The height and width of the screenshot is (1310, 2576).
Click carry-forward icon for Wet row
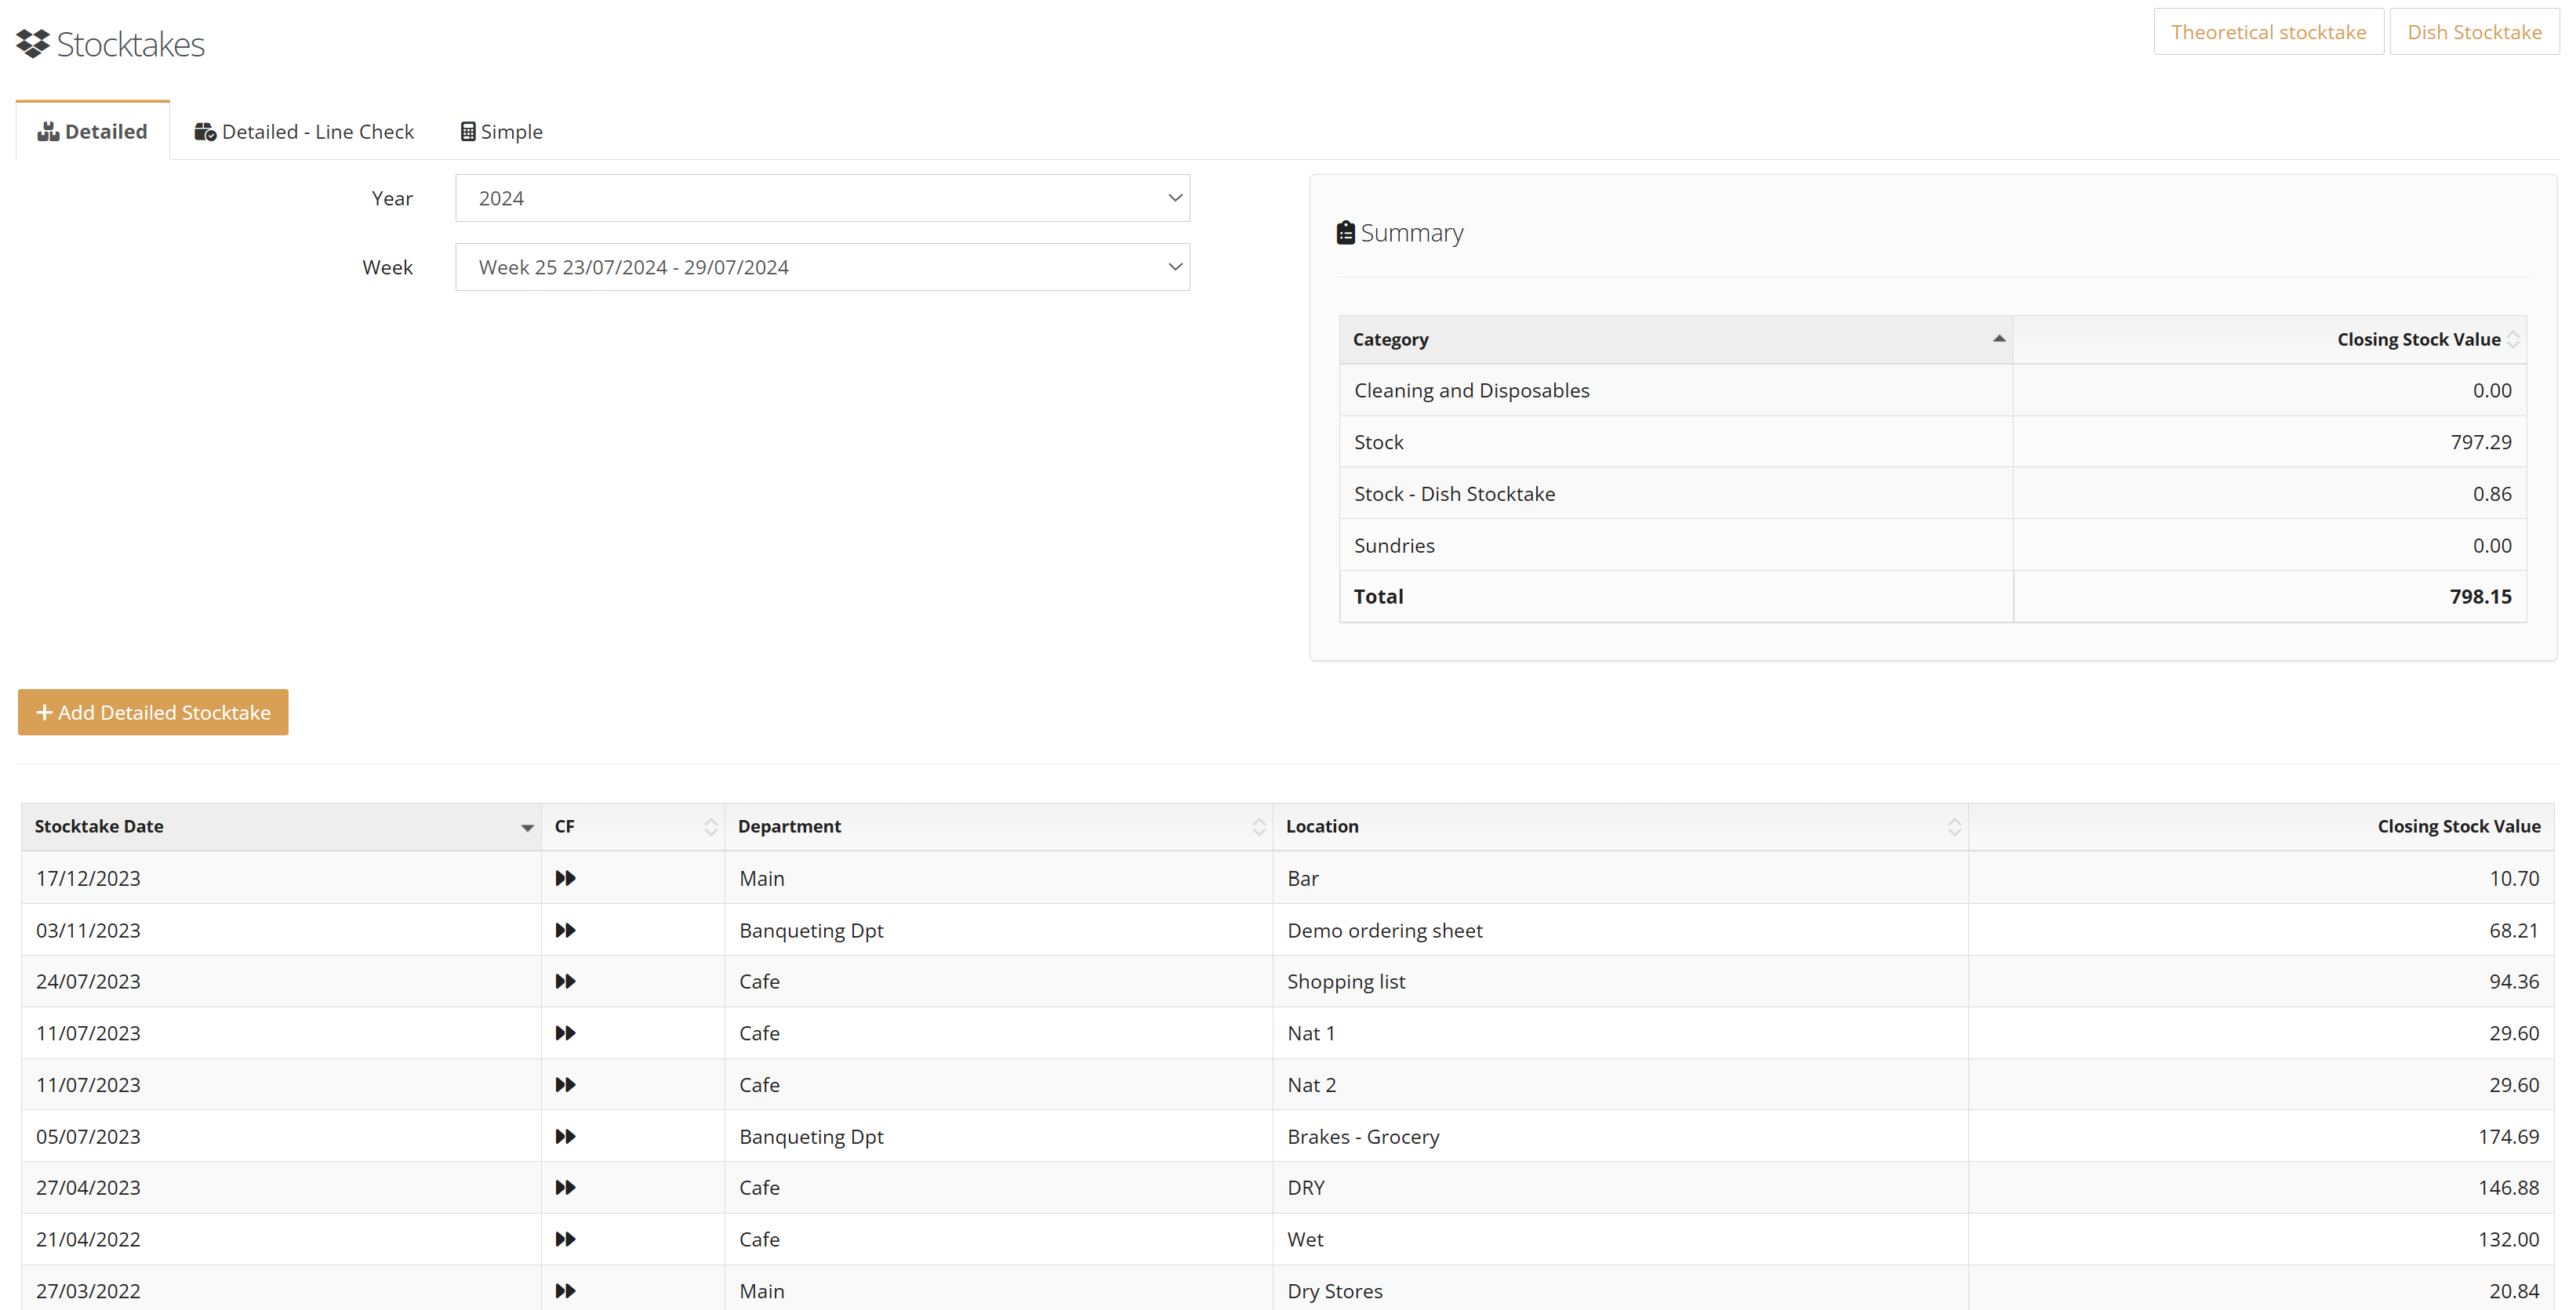[565, 1239]
